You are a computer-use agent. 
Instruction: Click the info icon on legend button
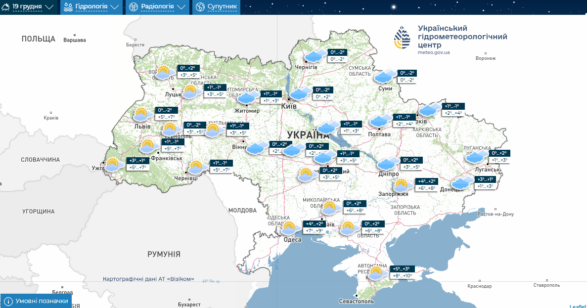pyautogui.click(x=8, y=301)
